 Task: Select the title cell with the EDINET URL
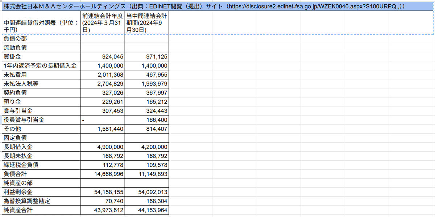click(217, 6)
